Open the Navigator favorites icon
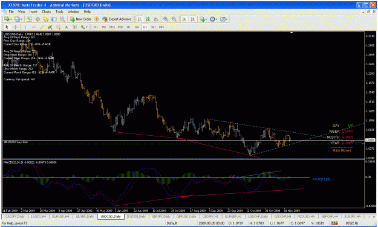 (x=46, y=19)
